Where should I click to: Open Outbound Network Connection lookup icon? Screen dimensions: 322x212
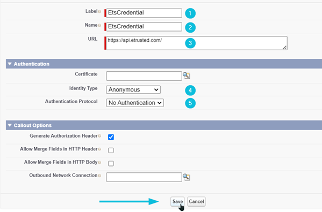point(186,177)
